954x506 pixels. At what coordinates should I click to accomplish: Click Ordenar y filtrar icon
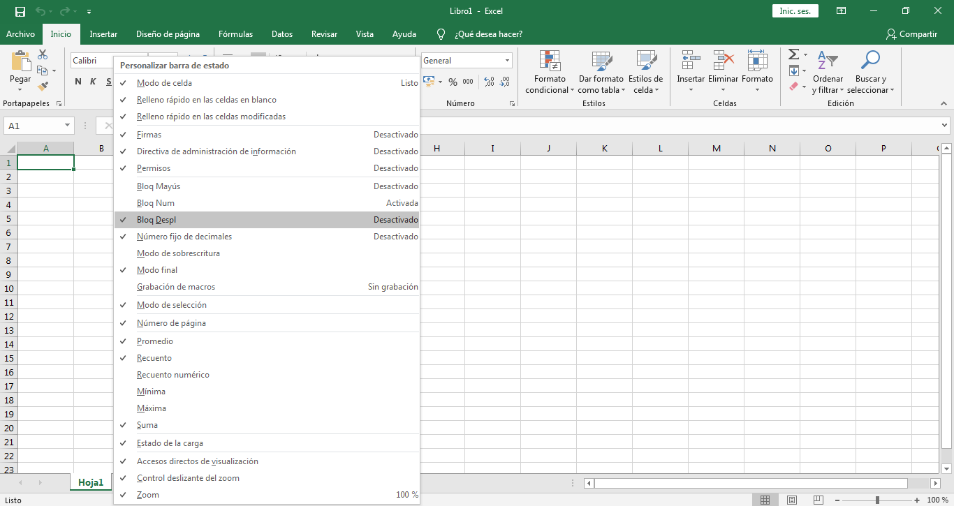click(x=828, y=61)
